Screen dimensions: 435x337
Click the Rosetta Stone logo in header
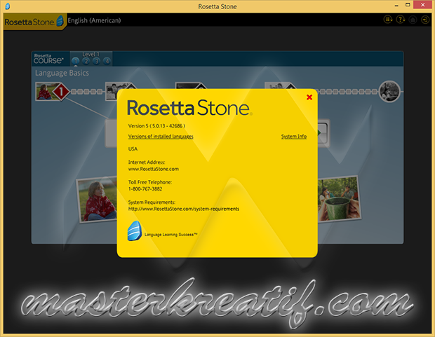pos(34,22)
